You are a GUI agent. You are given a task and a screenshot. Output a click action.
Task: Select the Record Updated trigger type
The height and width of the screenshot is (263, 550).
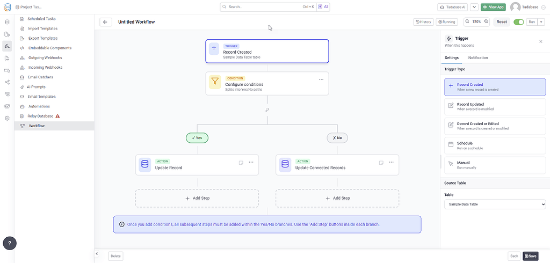[x=495, y=107]
